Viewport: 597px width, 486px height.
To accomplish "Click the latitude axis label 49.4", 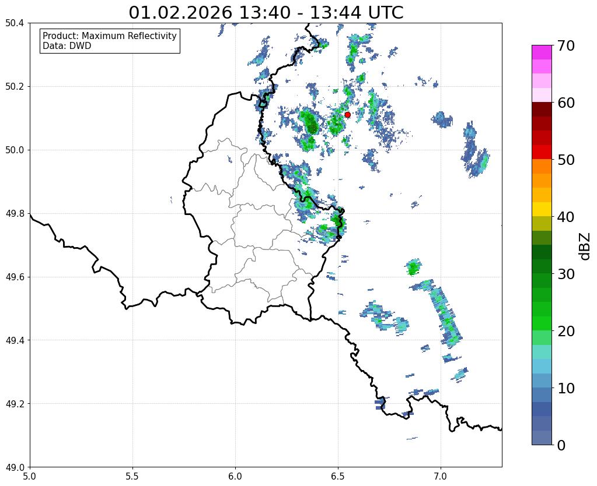I will (x=15, y=340).
